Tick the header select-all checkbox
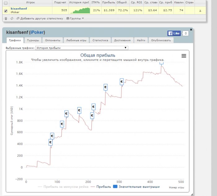217x196 pixels. 6,3
